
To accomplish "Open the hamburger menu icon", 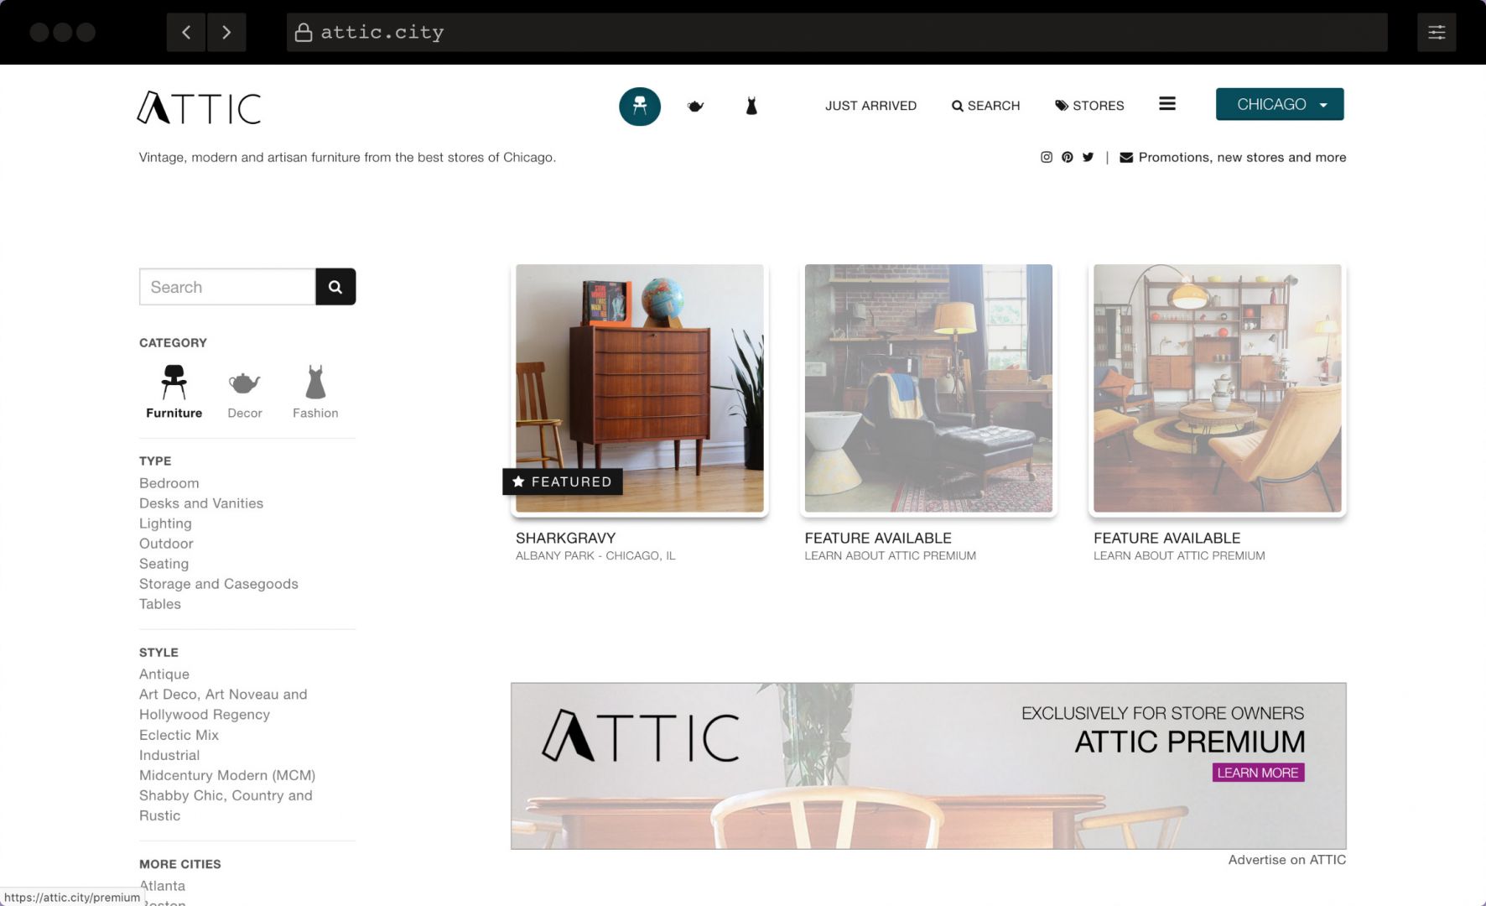I will click(x=1166, y=104).
